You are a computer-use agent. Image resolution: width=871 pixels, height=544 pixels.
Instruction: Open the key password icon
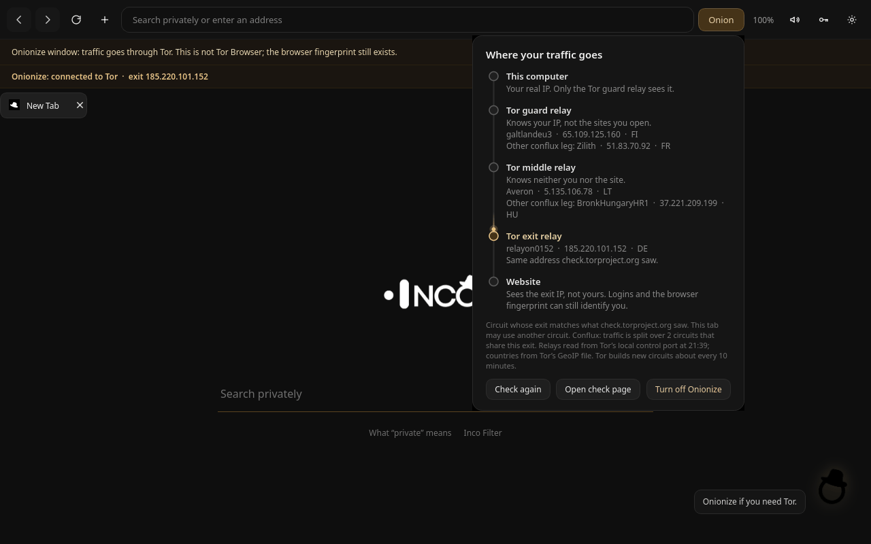click(823, 20)
